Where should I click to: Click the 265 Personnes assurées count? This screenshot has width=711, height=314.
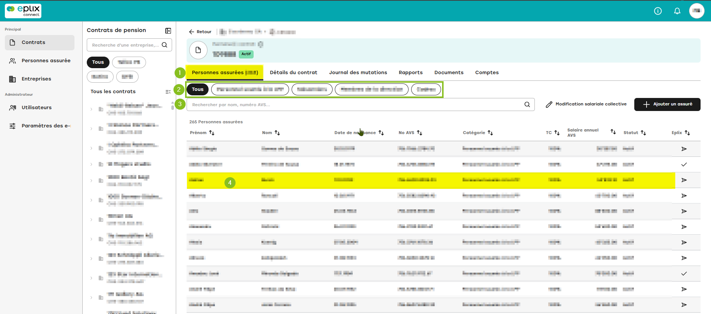click(x=216, y=122)
